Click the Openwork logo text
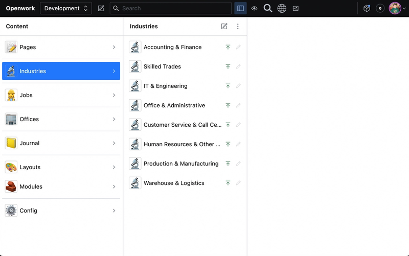This screenshot has height=256, width=409. [x=20, y=8]
